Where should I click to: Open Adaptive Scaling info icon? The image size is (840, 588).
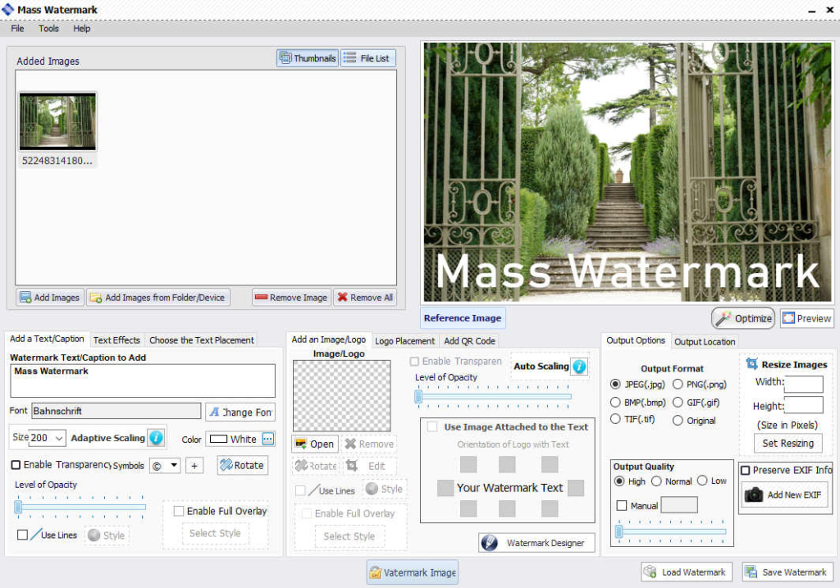click(x=156, y=438)
